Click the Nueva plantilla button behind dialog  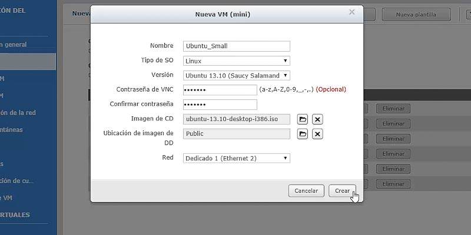coord(416,15)
